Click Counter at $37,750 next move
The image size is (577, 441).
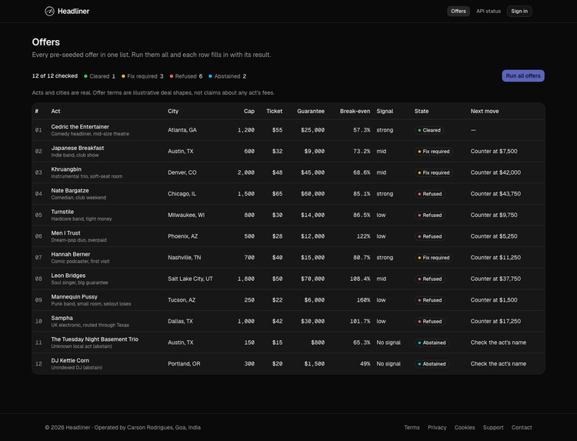495,279
